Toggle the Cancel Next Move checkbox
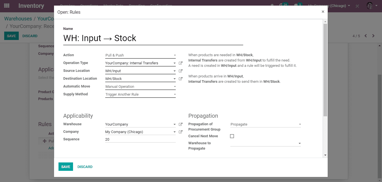Screen dimensions: 382x182 point(232,136)
